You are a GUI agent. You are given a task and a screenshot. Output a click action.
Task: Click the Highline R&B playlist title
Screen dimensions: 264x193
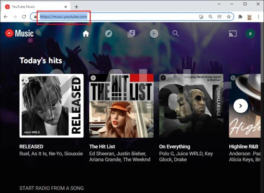tap(243, 147)
